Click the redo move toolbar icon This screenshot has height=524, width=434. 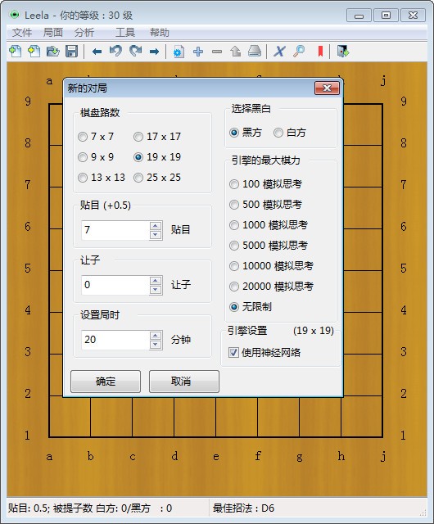coord(135,52)
